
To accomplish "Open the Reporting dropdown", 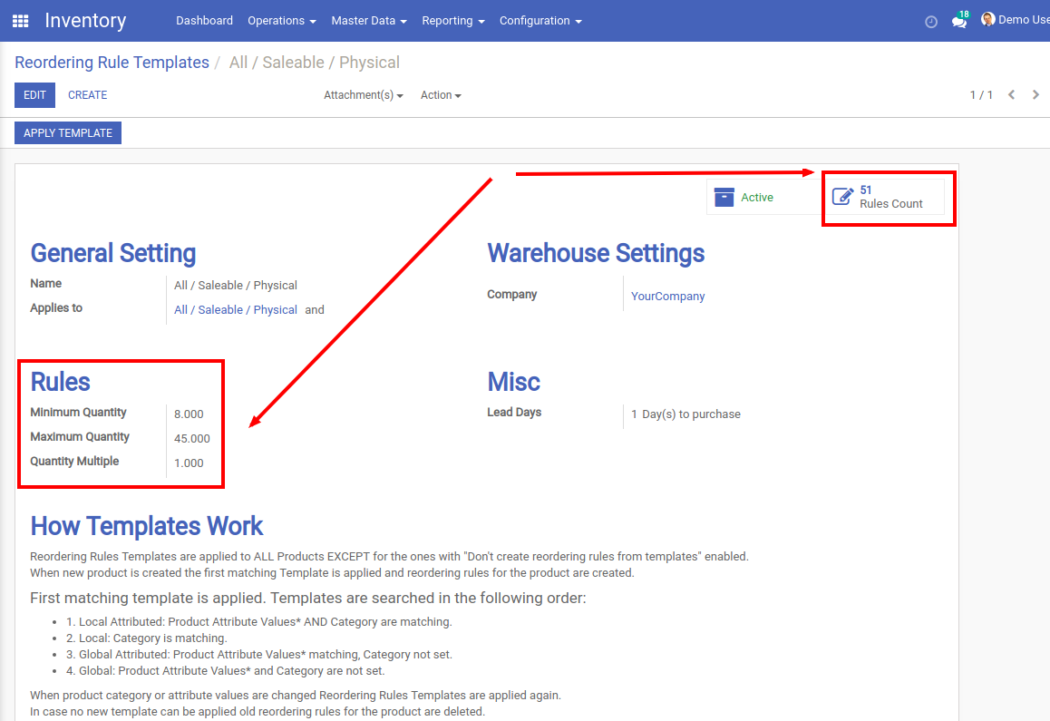I will tap(452, 21).
